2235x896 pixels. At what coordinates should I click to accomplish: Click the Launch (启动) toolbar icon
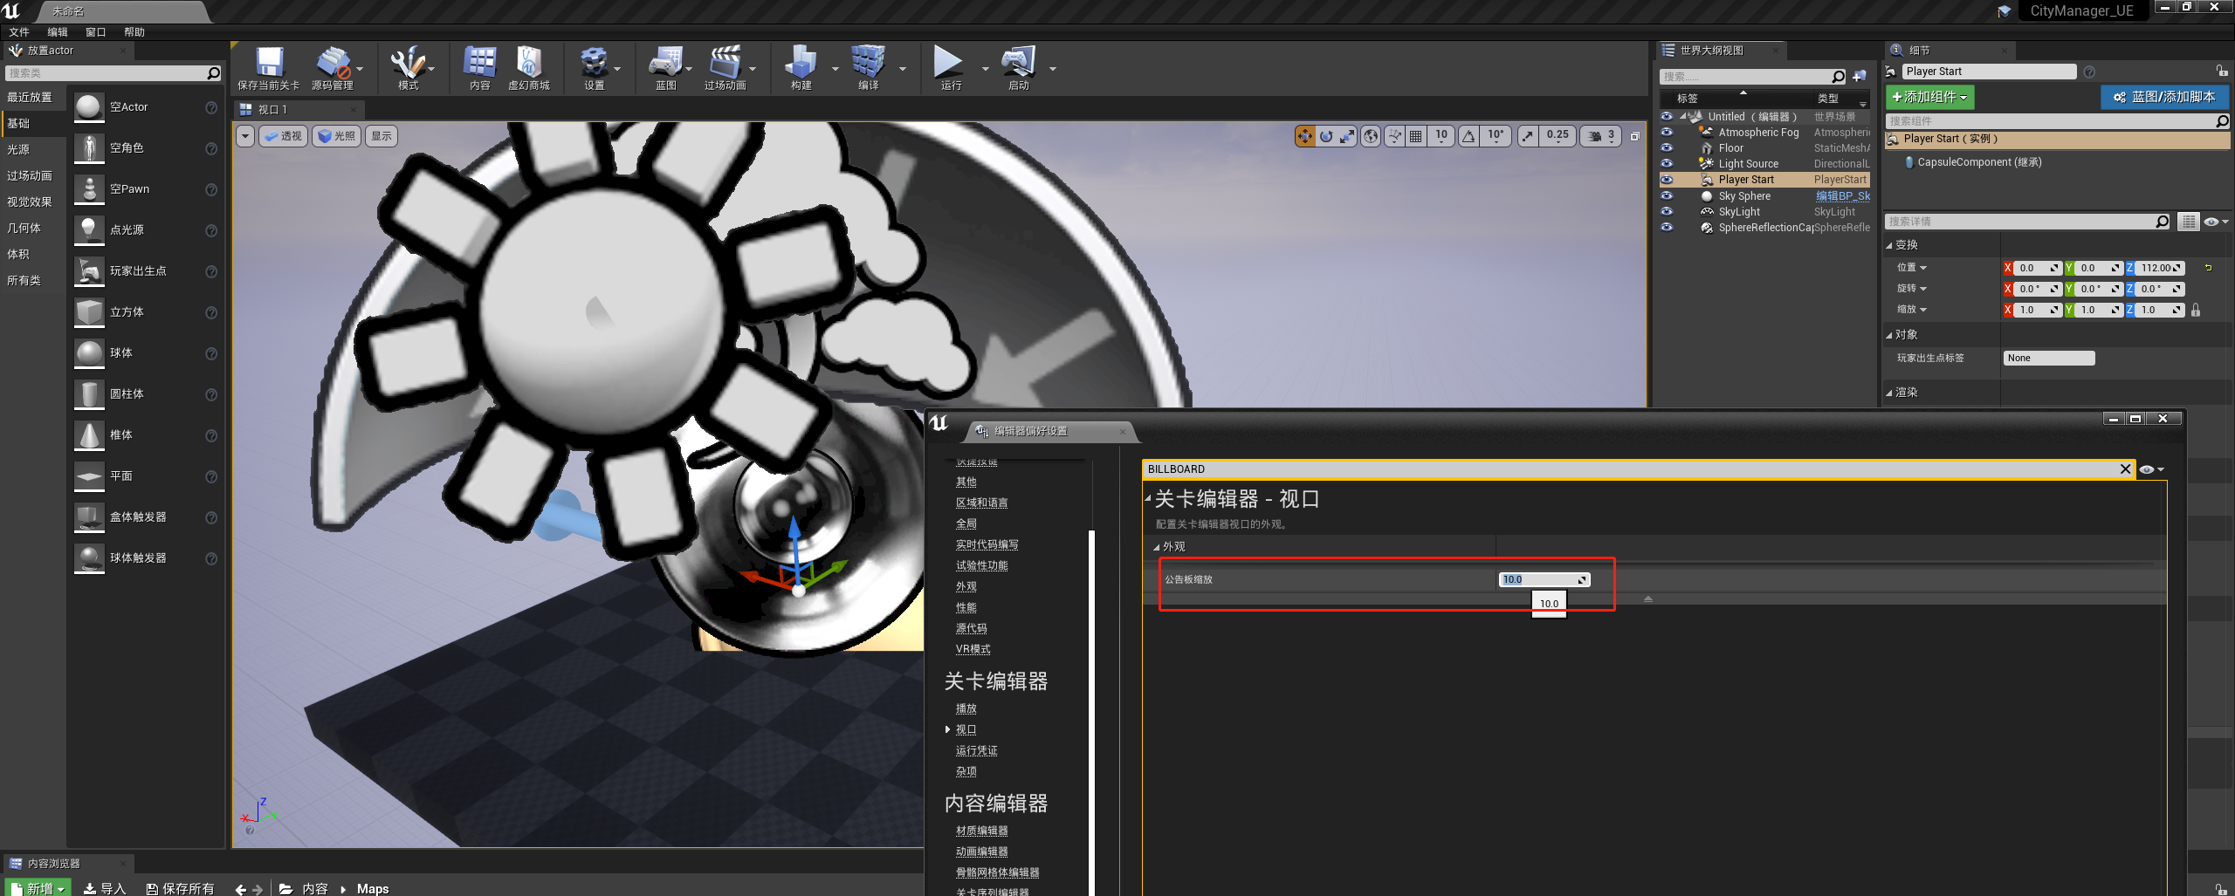click(1018, 69)
